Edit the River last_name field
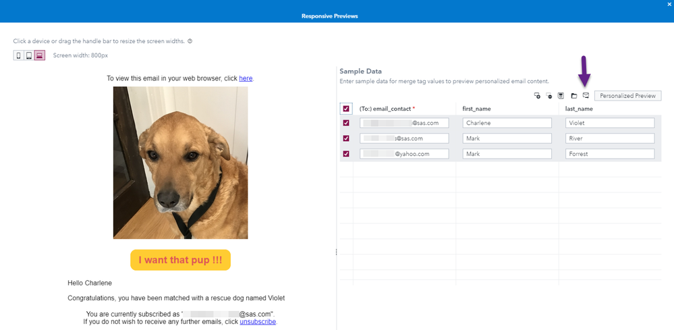This screenshot has width=674, height=330. coord(610,138)
